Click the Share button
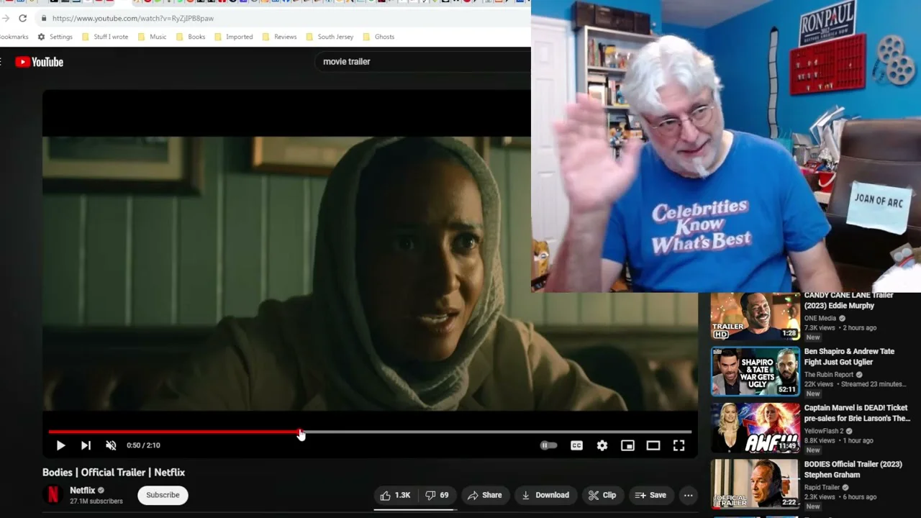This screenshot has height=518, width=921. (x=484, y=495)
